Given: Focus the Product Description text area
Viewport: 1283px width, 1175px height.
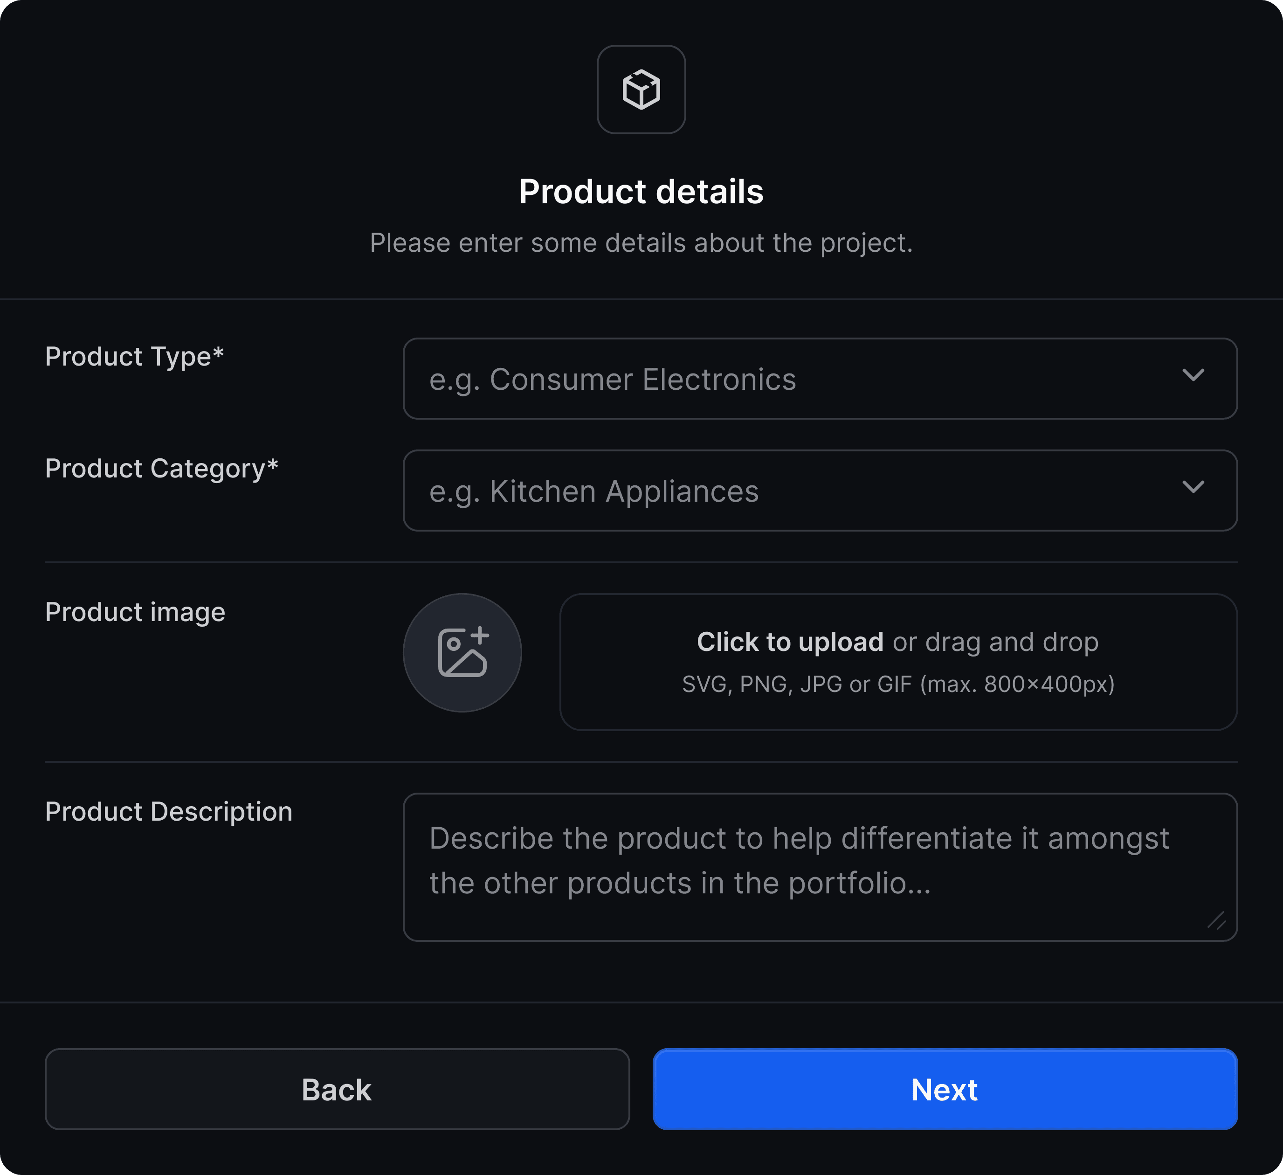Looking at the screenshot, I should pyautogui.click(x=820, y=867).
